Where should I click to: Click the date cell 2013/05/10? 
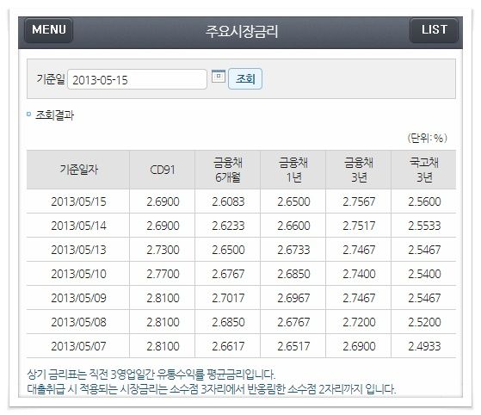tap(78, 274)
